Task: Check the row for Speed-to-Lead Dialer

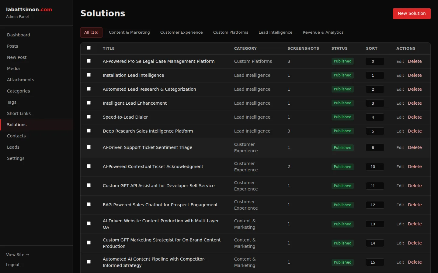Action: 89,117
